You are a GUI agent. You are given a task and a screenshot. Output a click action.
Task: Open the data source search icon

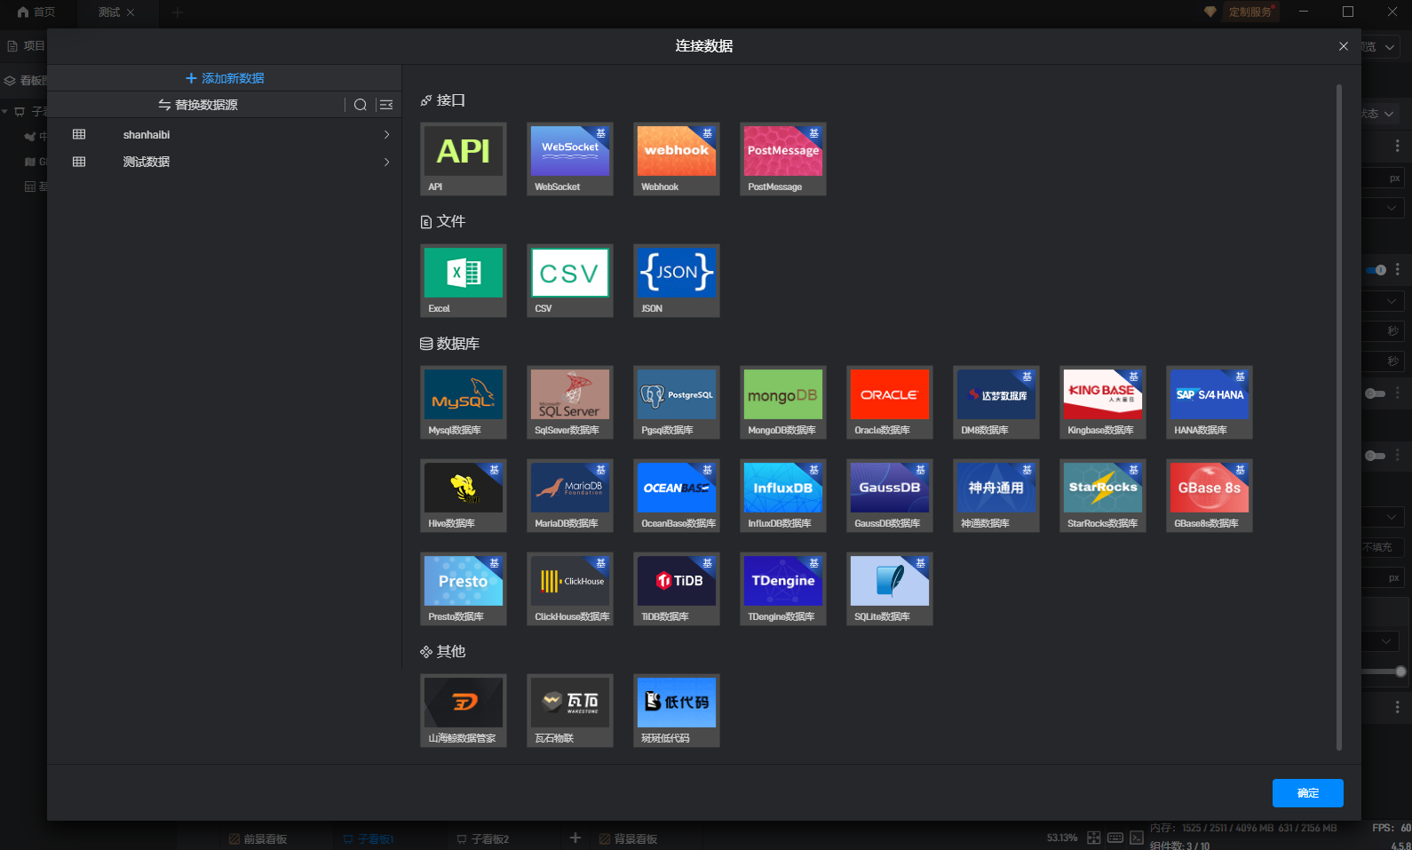click(x=361, y=105)
